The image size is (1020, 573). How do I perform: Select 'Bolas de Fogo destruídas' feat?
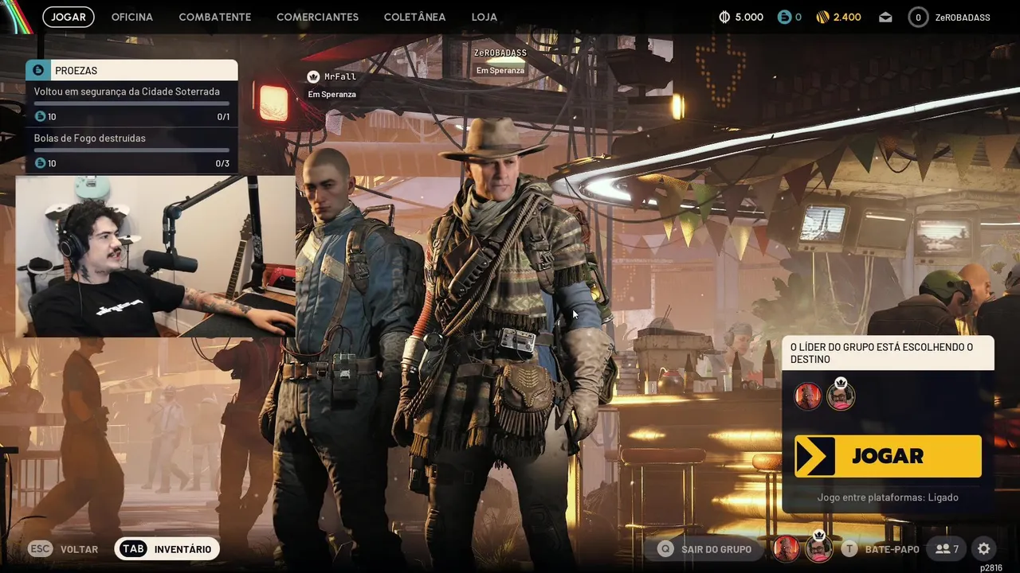(x=90, y=138)
